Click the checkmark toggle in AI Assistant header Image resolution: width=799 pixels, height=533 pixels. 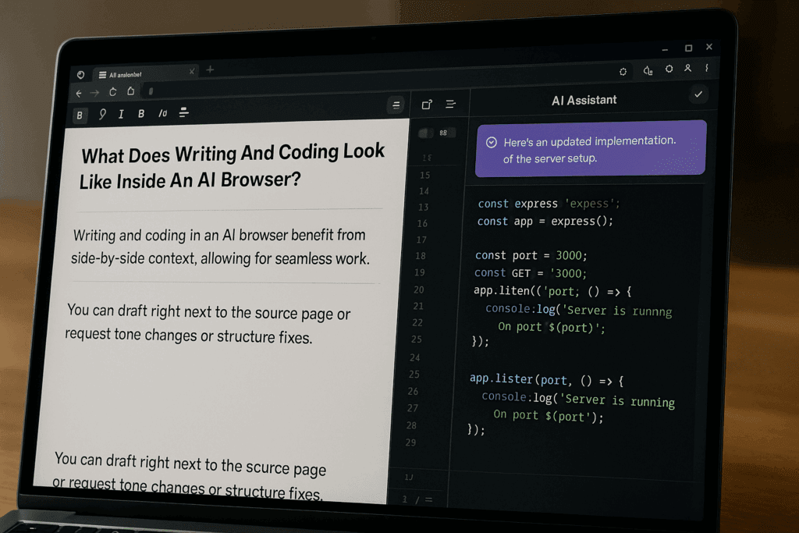pos(699,94)
